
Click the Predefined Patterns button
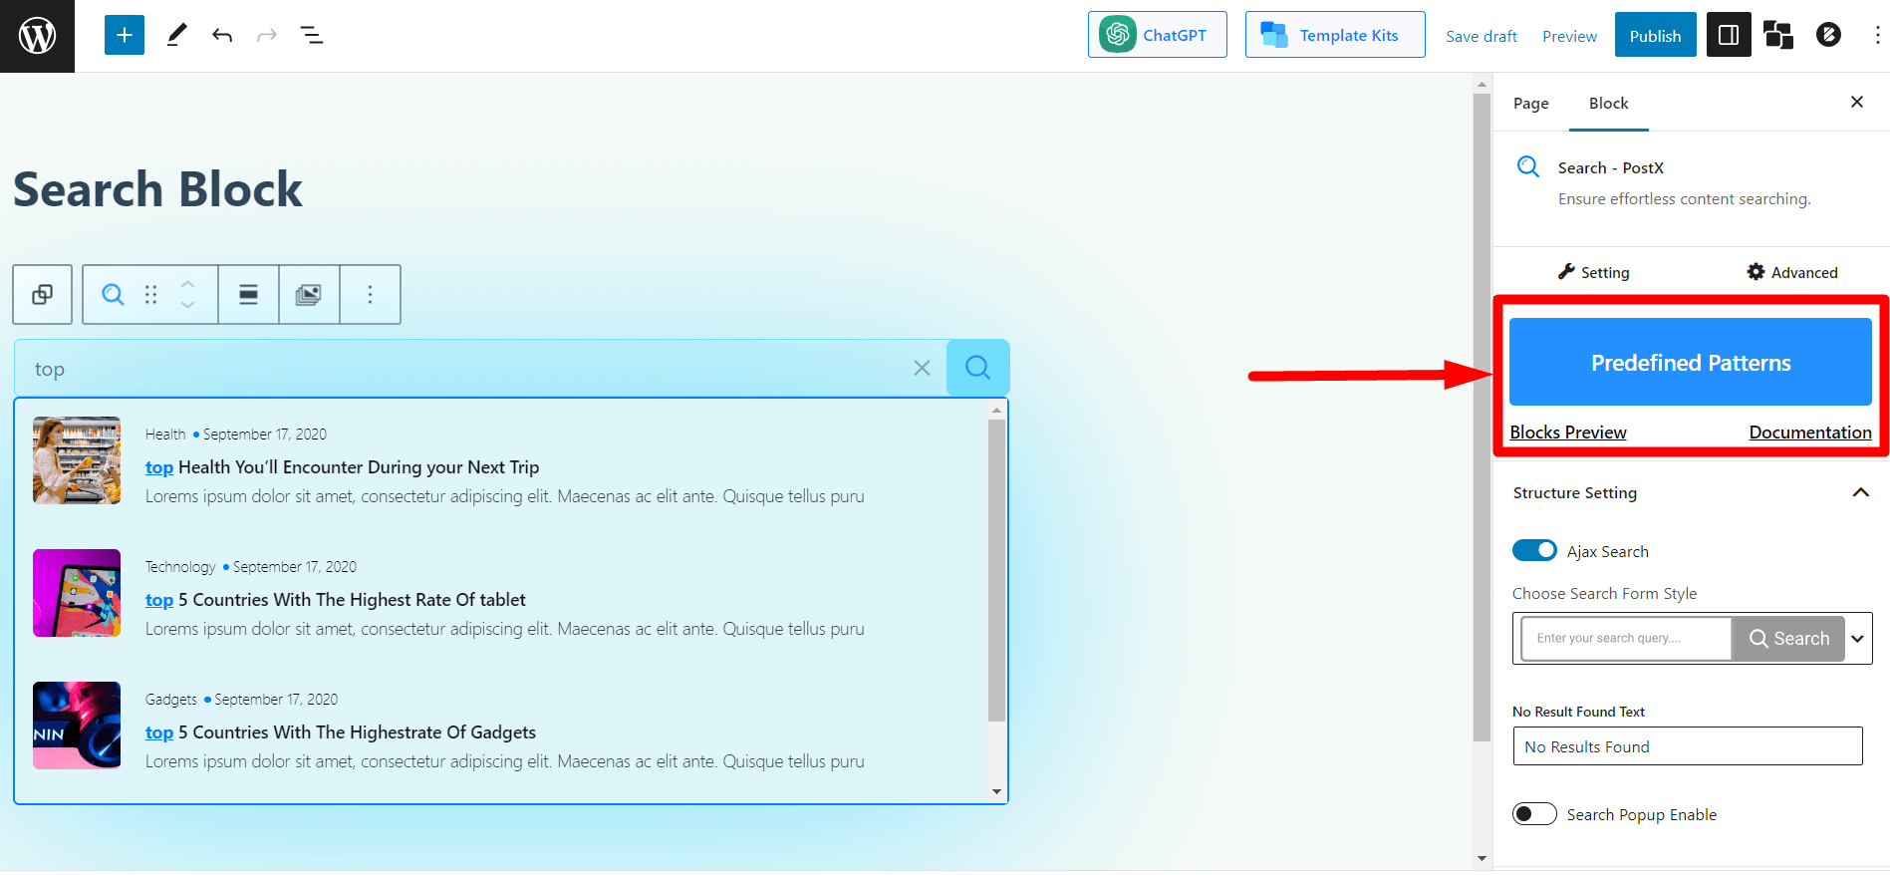coord(1691,362)
